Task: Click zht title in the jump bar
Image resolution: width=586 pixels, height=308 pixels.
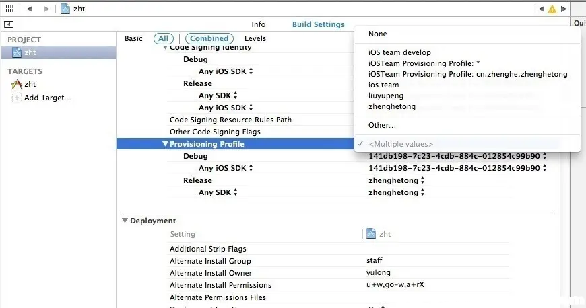Action: (79, 9)
